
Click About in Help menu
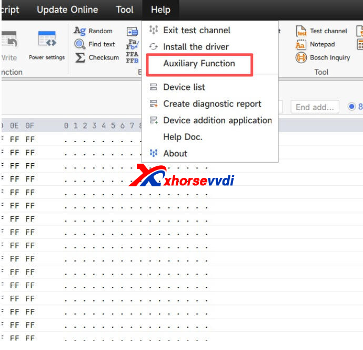[210, 153]
